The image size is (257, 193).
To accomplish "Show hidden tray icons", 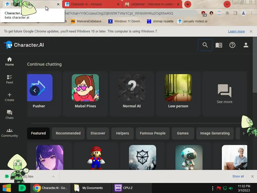I will click(213, 188).
